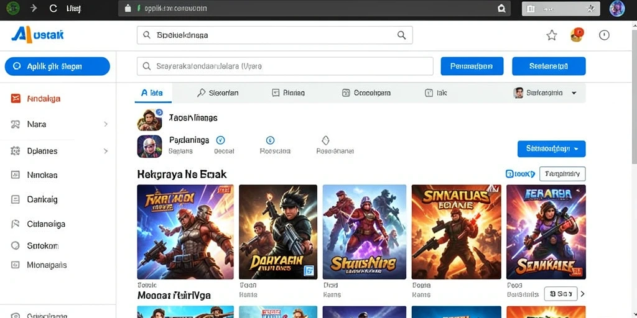Click magnifier icon at right of top search
The width and height of the screenshot is (637, 318).
(x=401, y=35)
